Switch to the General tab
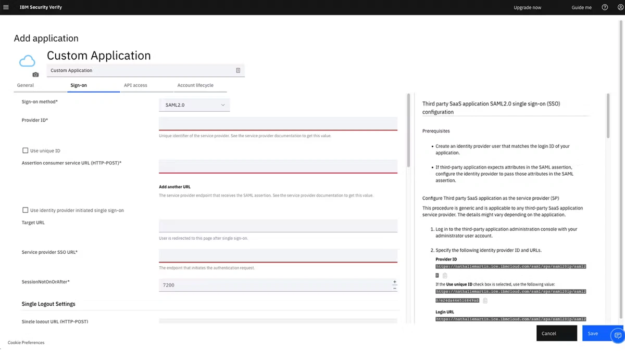This screenshot has height=351, width=625. coord(26,85)
